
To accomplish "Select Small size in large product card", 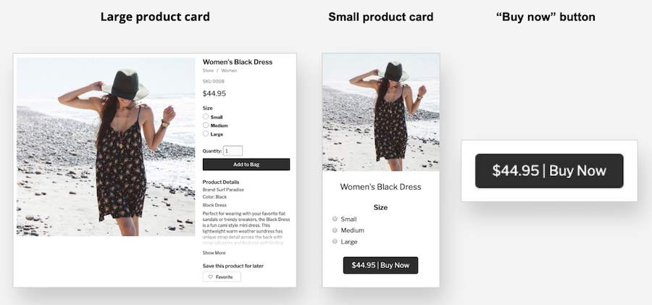I will (206, 117).
